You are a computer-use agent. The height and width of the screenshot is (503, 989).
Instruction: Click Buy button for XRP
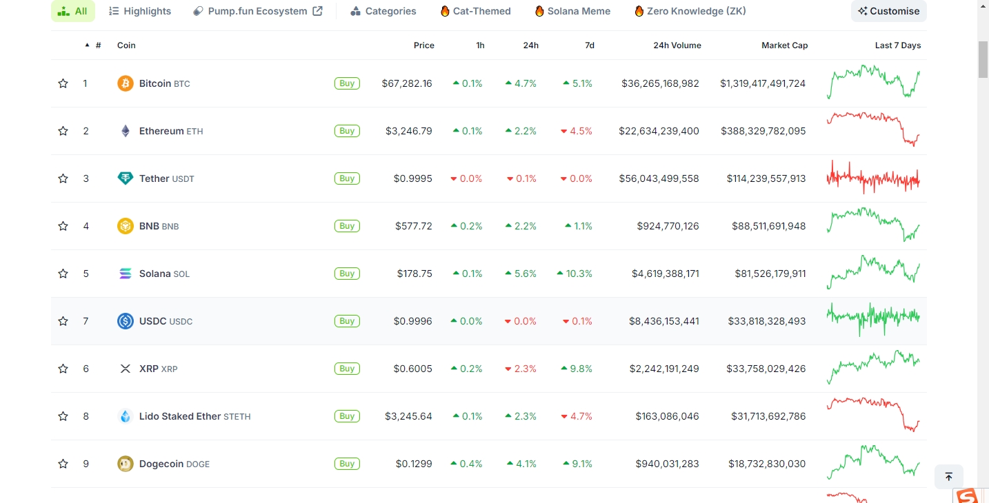[x=347, y=369]
